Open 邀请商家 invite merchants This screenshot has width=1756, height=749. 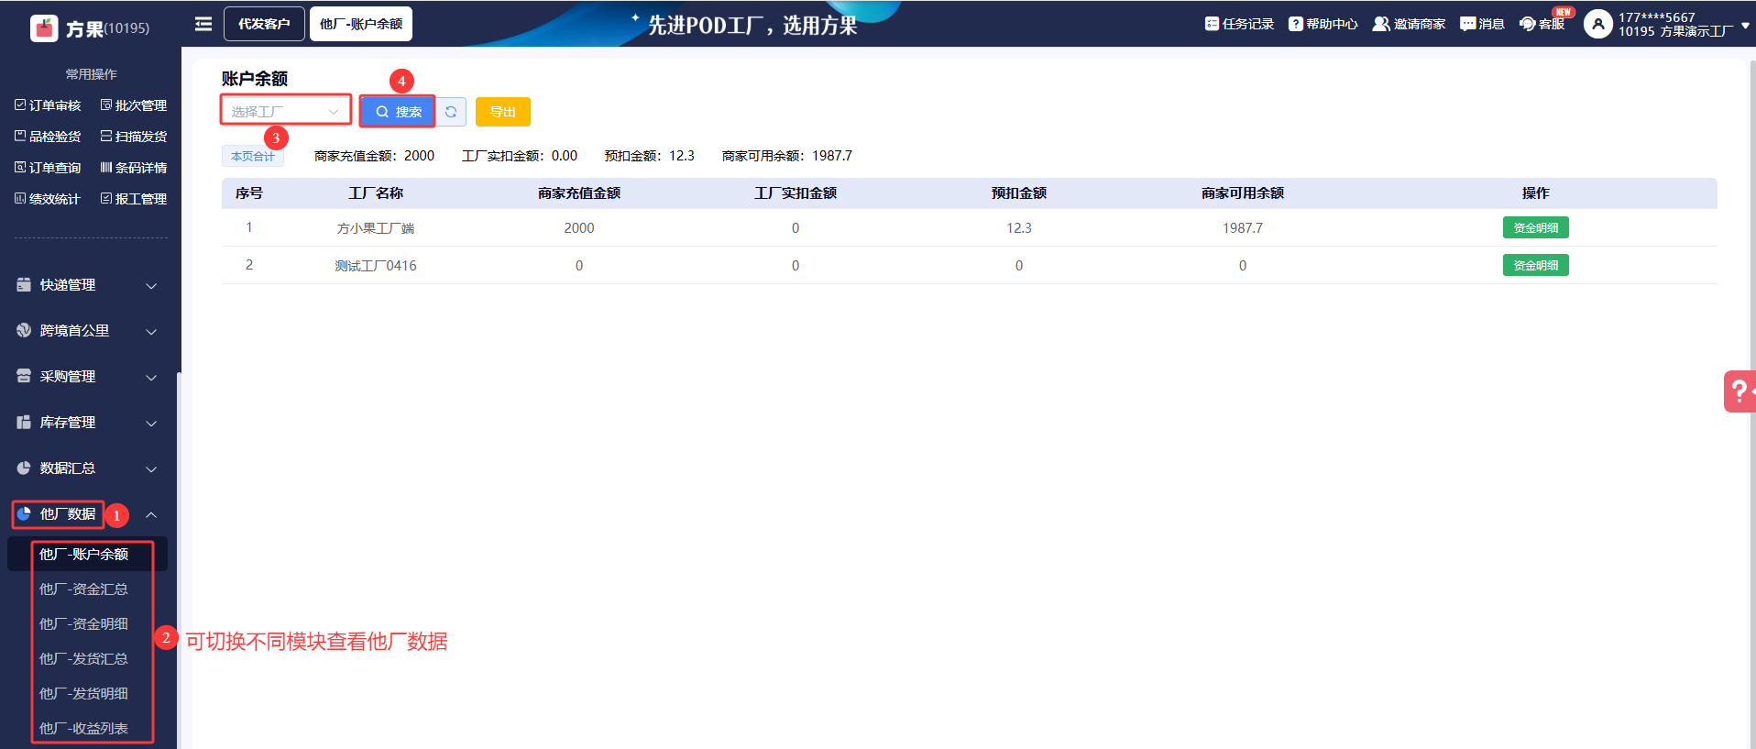pyautogui.click(x=1409, y=24)
